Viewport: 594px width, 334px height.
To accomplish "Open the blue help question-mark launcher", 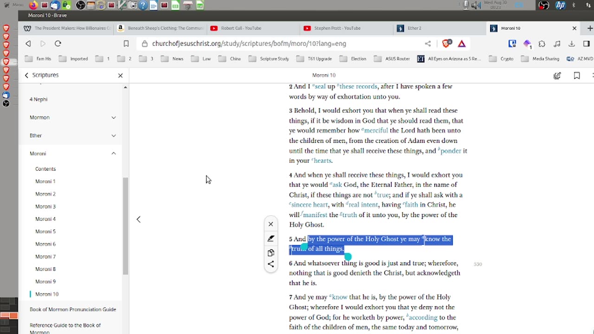I will click(x=142, y=5).
